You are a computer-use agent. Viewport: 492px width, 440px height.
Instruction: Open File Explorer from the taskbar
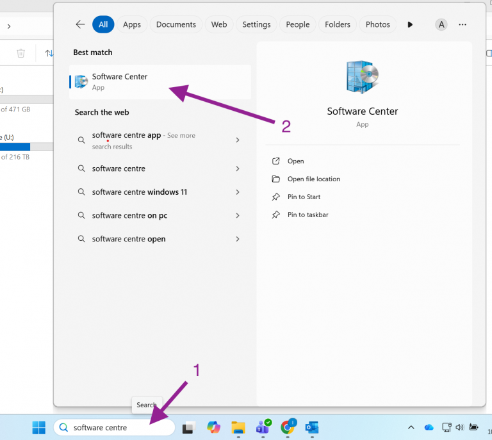238,427
